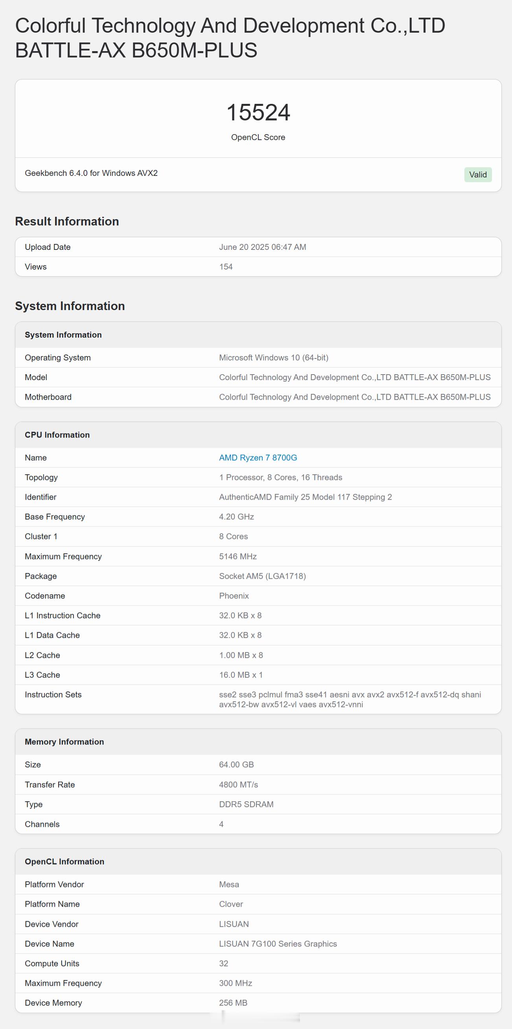Open the AMD Ryzen 7 8700G link
This screenshot has height=1029, width=512.
[x=258, y=457]
